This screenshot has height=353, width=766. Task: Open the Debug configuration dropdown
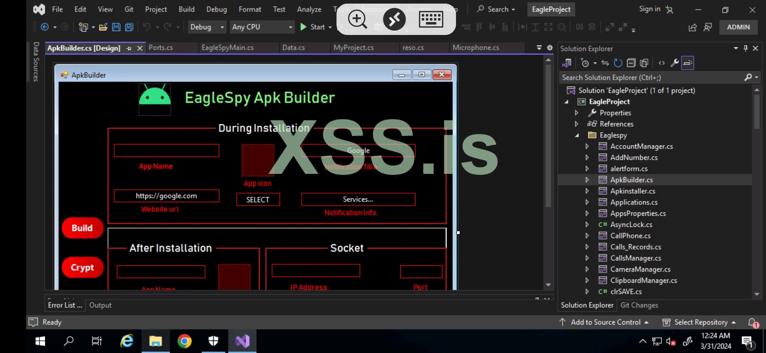click(x=207, y=27)
